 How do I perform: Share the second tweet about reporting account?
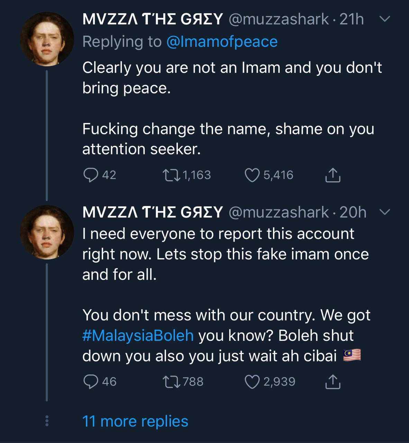333,381
